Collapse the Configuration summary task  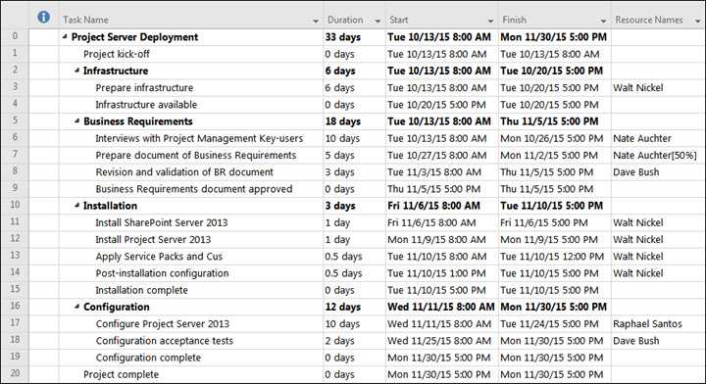click(x=77, y=307)
